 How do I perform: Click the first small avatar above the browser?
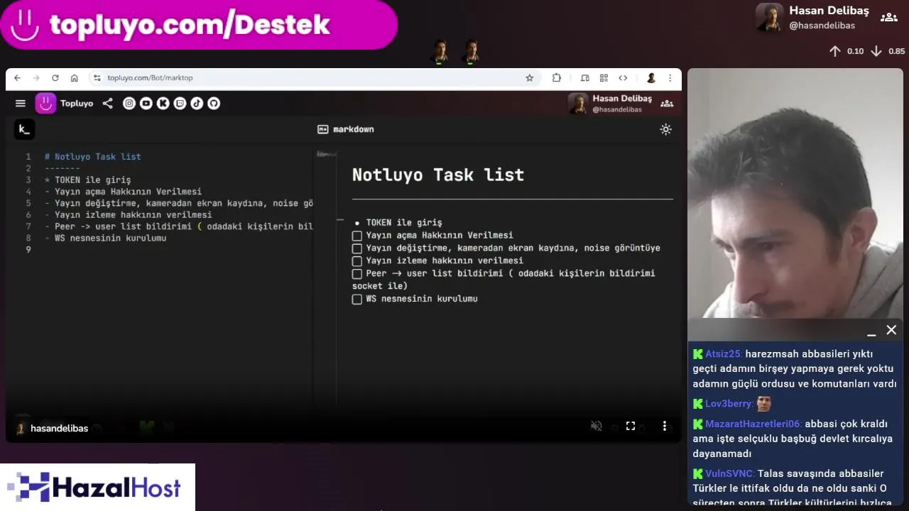(x=440, y=51)
